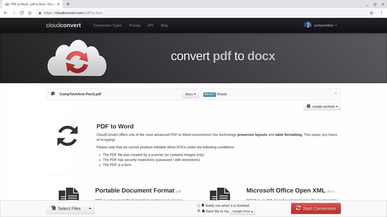Screen dimensions: 387x217
Task: Click the cloudconvert brand name
Action: pos(63,25)
